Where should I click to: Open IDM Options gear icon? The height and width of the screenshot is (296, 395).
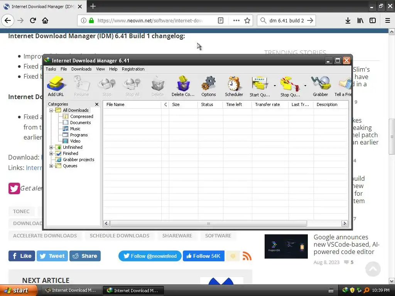point(209,86)
